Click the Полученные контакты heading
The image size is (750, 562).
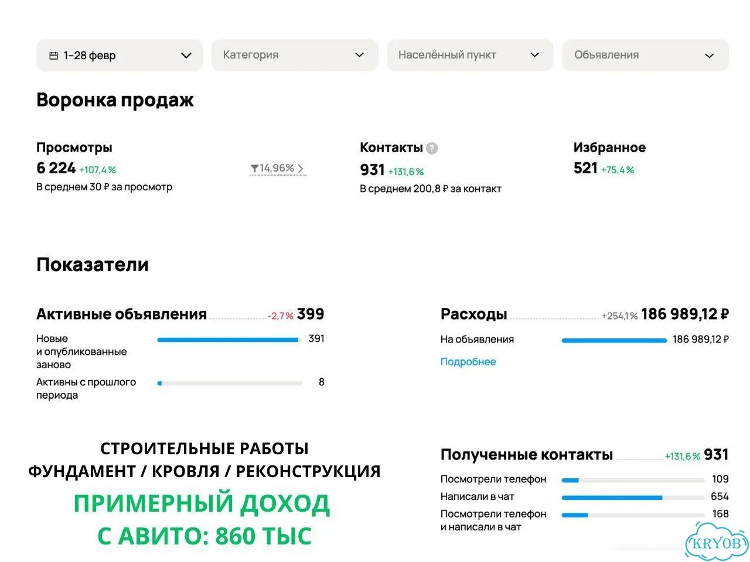pos(527,455)
